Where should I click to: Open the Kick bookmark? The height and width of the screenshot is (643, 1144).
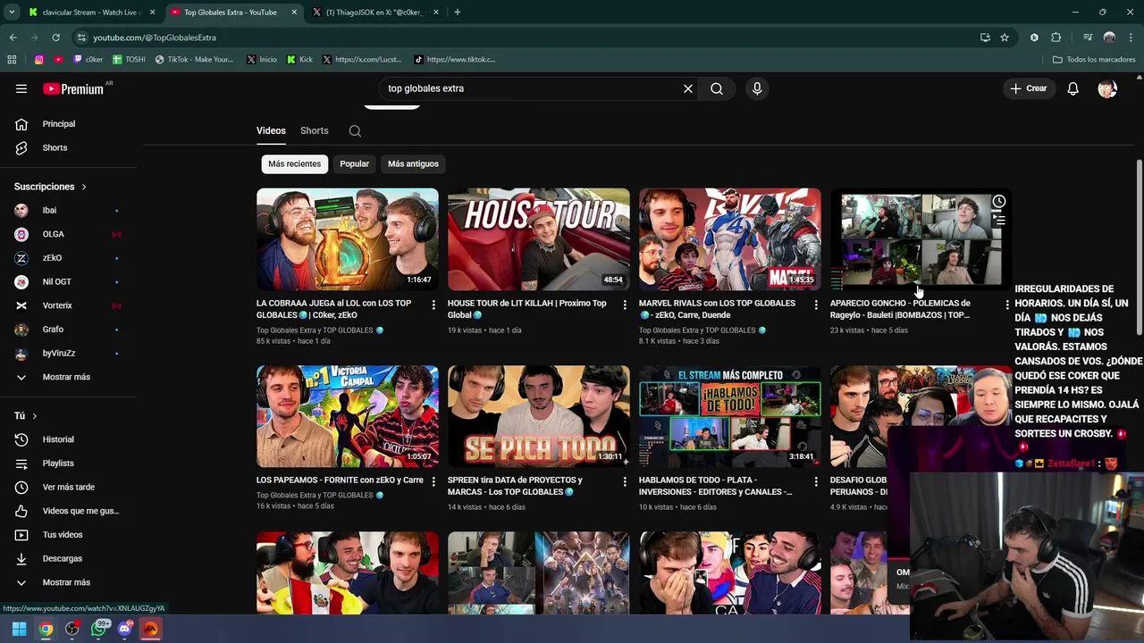point(299,60)
